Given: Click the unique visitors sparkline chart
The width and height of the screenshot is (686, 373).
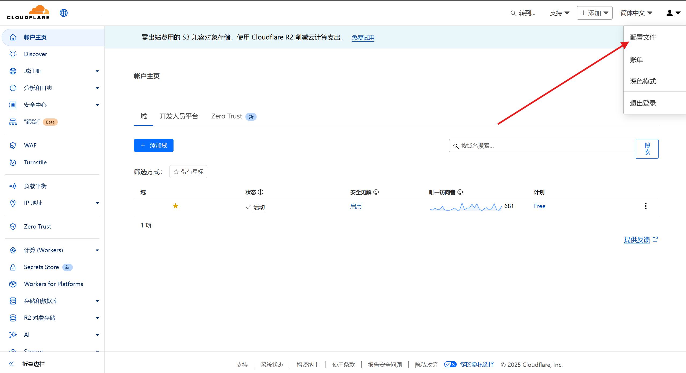Looking at the screenshot, I should click(x=466, y=207).
